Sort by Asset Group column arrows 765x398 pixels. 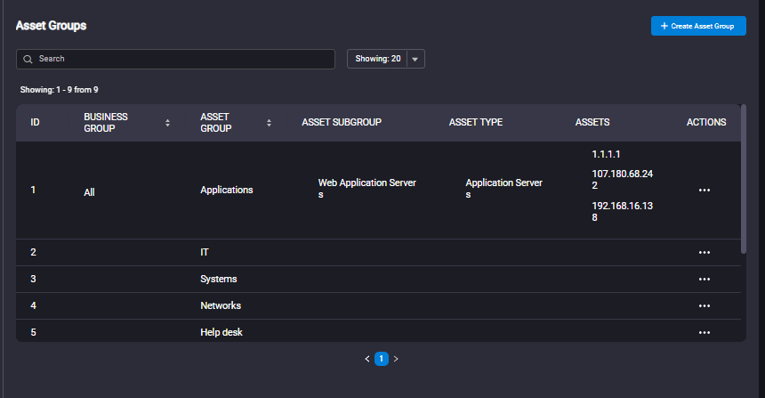tap(269, 123)
